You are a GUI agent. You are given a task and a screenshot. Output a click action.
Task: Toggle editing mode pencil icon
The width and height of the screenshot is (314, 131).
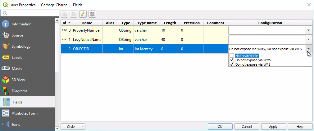83,14
